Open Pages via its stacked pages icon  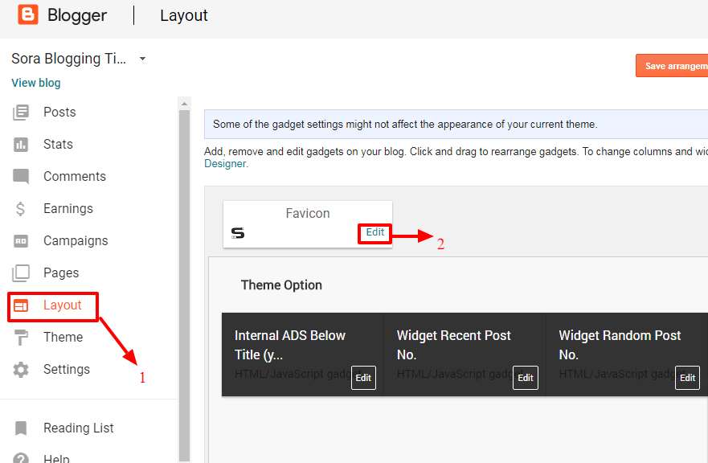[x=21, y=273]
